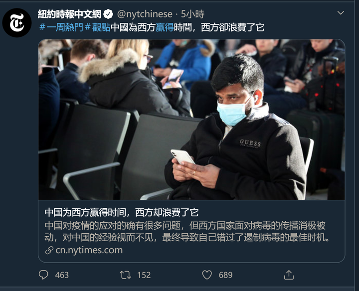This screenshot has height=291, width=359.
Task: Click the cn.nytimes.com domain link
Action: tap(89, 250)
